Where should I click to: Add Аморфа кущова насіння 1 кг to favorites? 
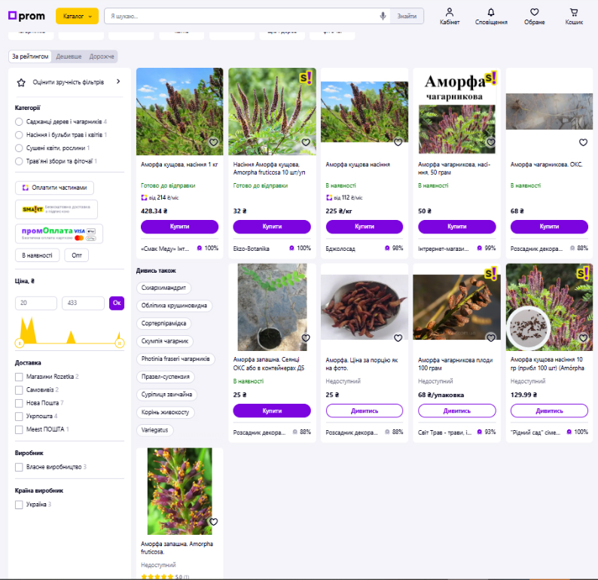click(x=213, y=142)
